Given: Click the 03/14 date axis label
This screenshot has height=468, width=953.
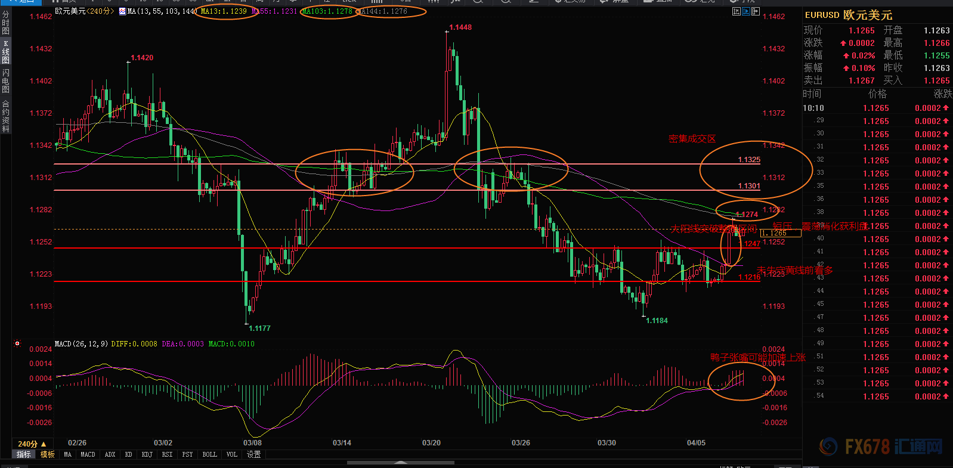Looking at the screenshot, I should coord(342,443).
